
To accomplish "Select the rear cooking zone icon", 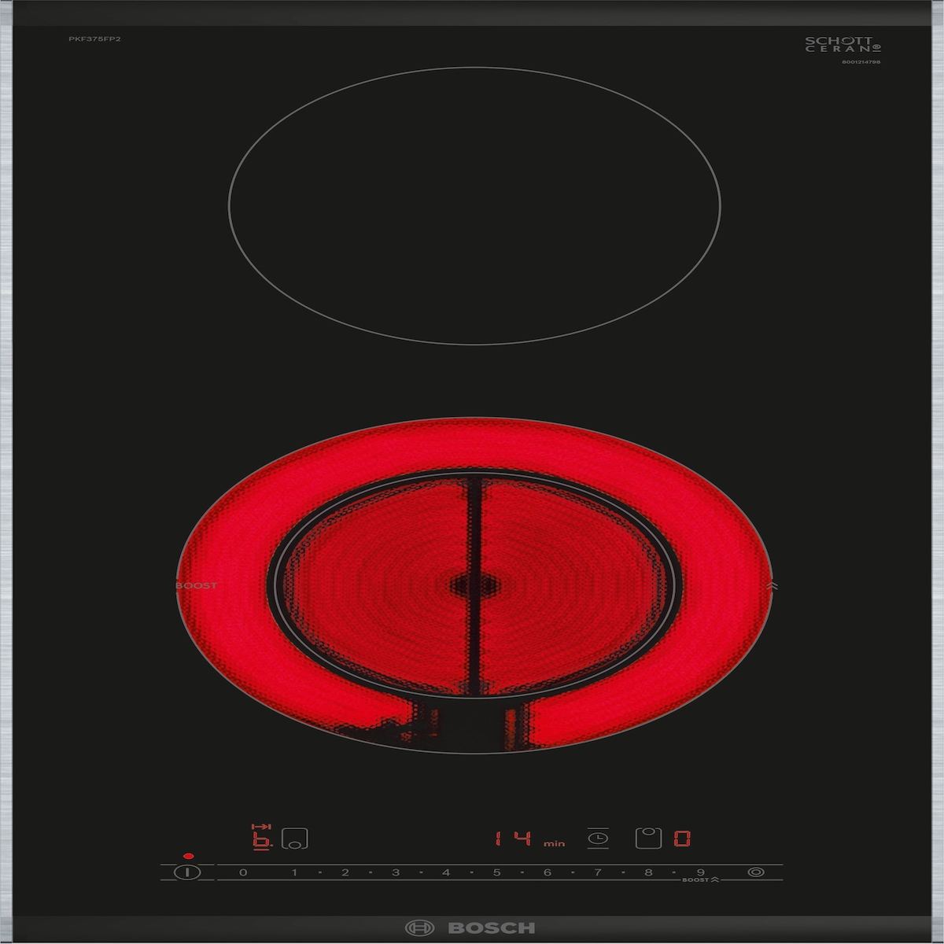I will [647, 839].
